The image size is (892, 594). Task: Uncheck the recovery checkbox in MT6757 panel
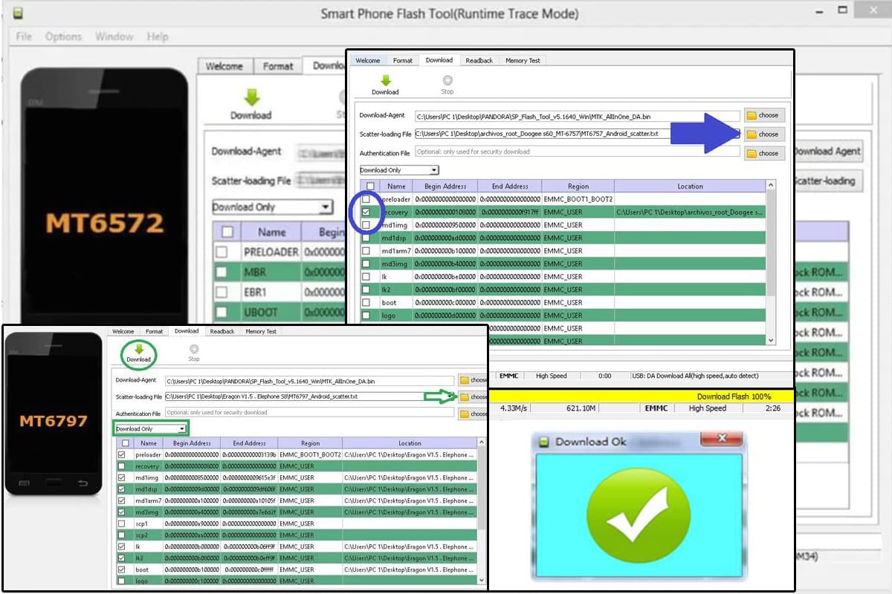pyautogui.click(x=366, y=212)
